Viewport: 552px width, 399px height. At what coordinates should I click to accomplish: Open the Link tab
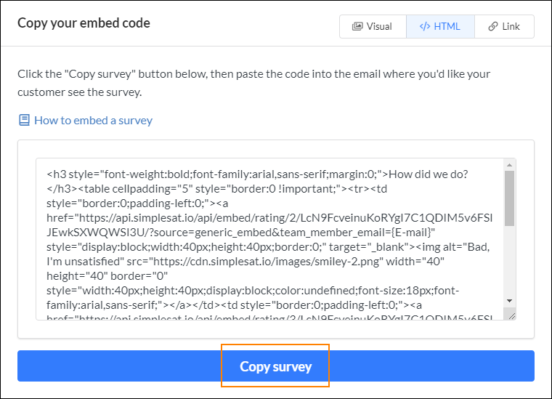[504, 26]
